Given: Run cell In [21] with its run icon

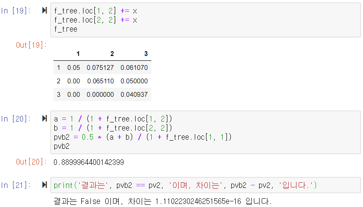Looking at the screenshot, I should 44,185.
